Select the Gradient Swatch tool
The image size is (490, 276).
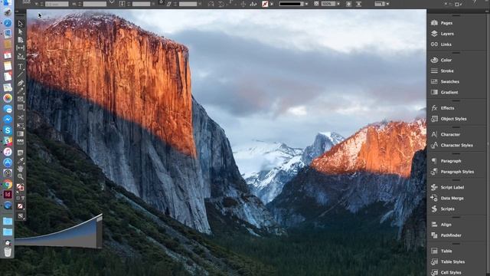coord(21,134)
